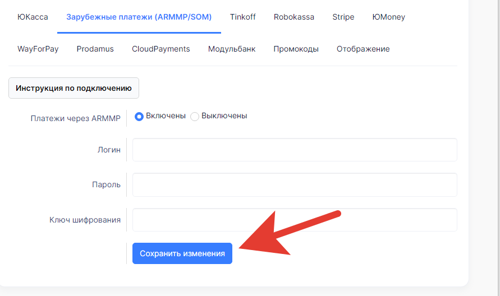Click the Сохранить изменения button

182,253
